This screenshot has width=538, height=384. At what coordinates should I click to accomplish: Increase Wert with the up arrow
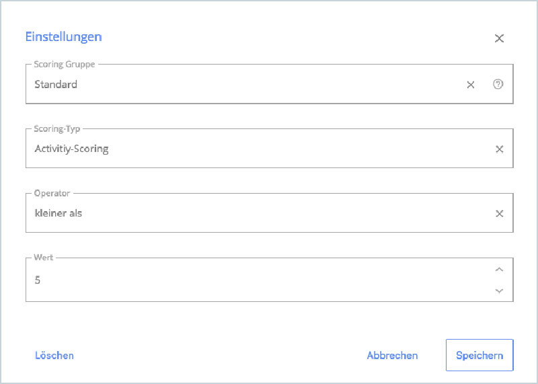499,270
